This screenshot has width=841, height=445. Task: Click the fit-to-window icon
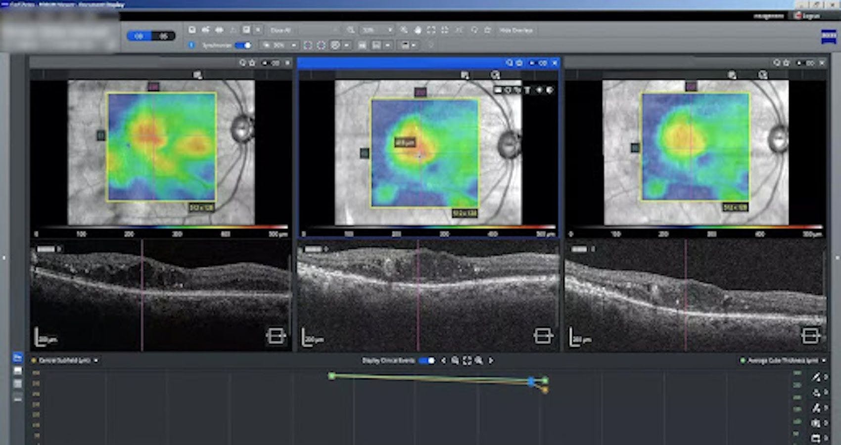pos(431,30)
